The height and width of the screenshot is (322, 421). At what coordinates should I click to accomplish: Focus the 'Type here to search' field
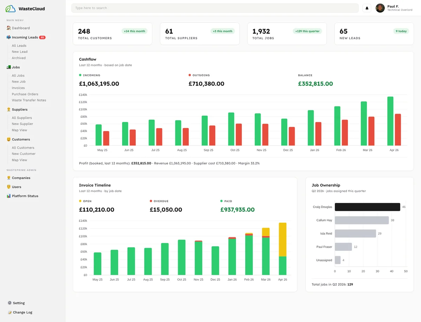pos(215,8)
